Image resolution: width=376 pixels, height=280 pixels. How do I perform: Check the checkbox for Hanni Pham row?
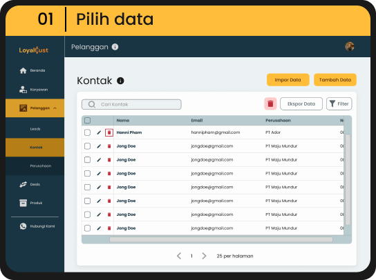coord(88,132)
